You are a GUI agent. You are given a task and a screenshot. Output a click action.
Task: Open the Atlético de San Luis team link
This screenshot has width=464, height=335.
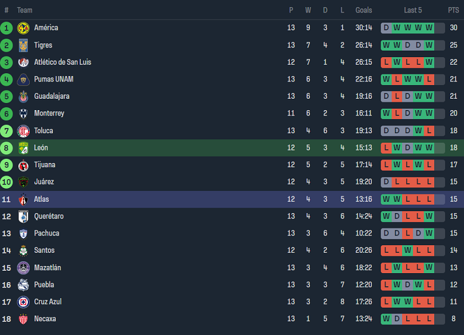tap(62, 62)
